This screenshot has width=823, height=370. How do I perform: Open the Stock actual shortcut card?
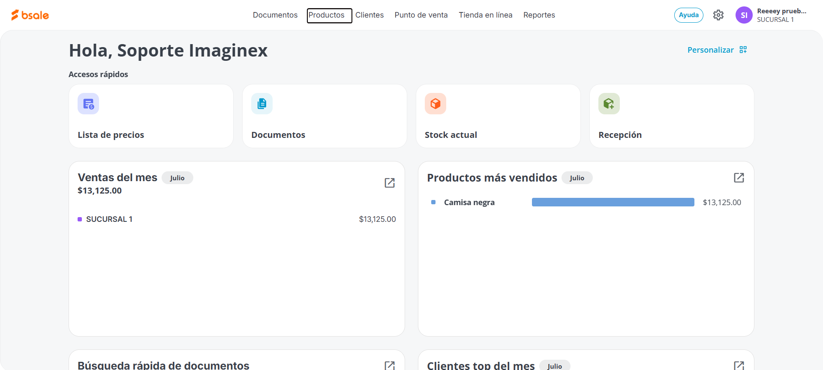pos(498,116)
